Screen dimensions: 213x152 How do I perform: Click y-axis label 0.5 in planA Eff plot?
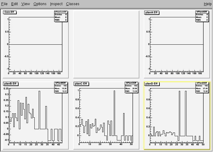(148, 32)
